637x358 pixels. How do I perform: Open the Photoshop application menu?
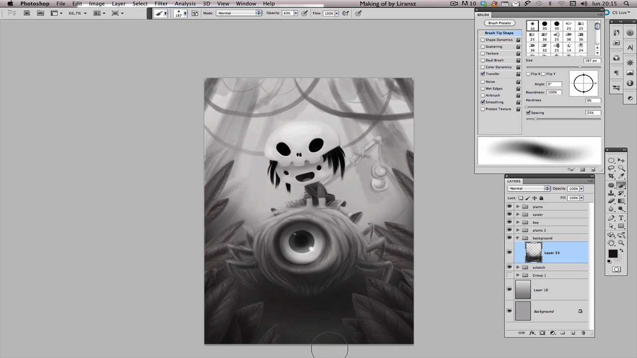click(x=35, y=3)
